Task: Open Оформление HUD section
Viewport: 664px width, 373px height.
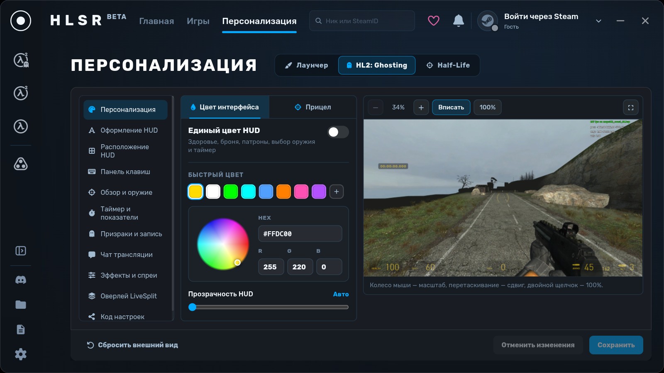Action: pyautogui.click(x=125, y=130)
